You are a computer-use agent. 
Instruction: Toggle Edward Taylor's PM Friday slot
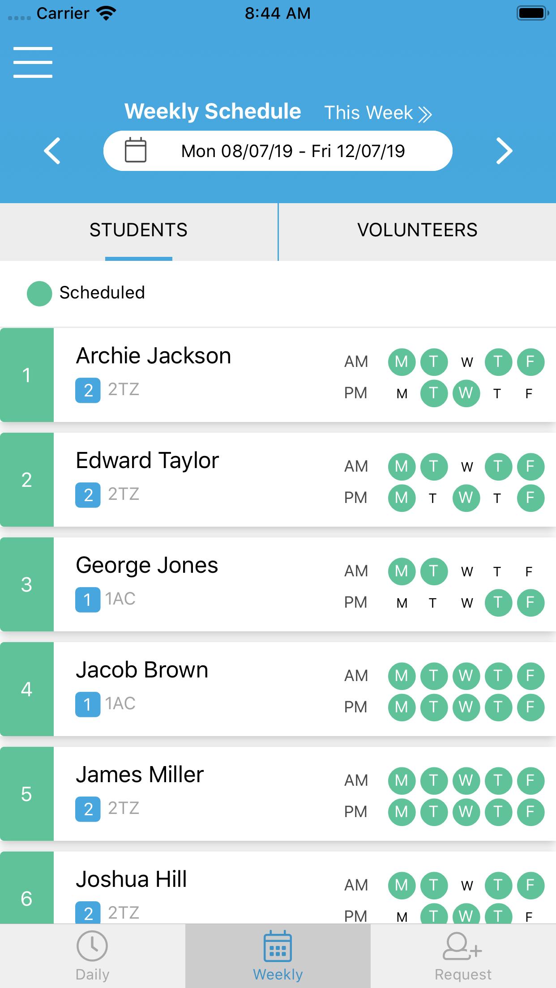(x=530, y=498)
